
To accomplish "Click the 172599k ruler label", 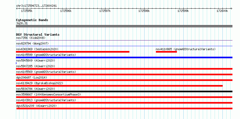I will [183, 11].
